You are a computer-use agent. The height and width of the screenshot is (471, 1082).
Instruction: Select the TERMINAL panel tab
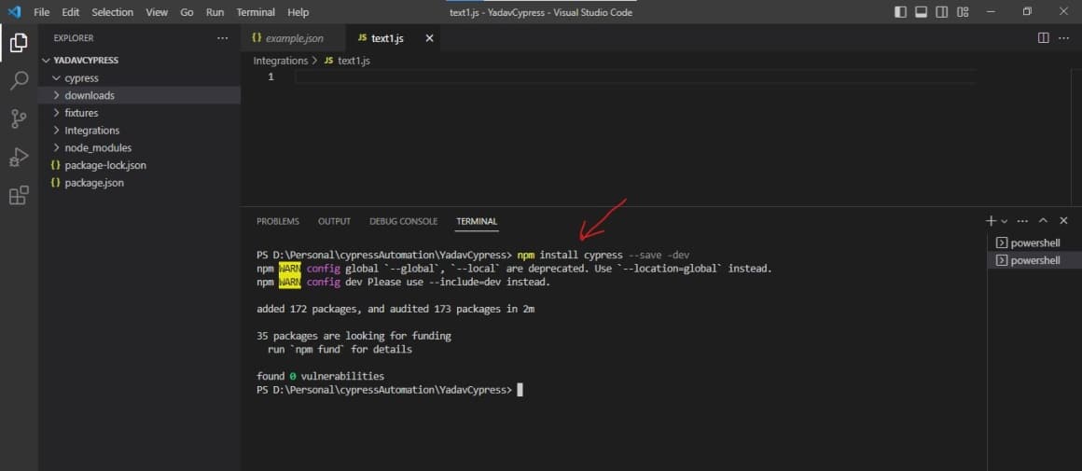click(x=477, y=221)
